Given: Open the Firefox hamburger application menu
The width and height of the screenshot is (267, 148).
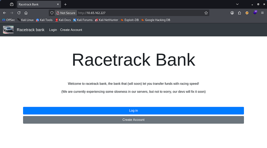Looking at the screenshot, I should pos(262,13).
